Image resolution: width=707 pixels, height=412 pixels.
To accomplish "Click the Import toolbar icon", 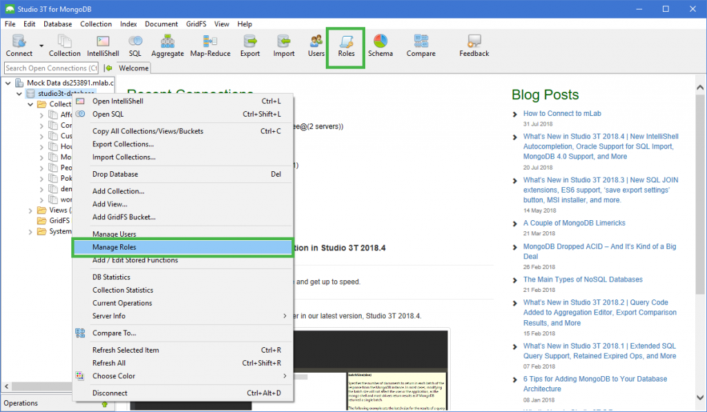I will pos(284,46).
